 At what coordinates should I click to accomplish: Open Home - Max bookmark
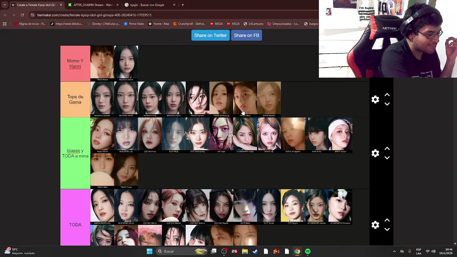(159, 24)
